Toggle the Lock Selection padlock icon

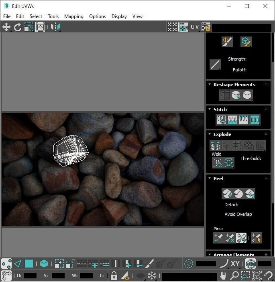tap(114, 275)
